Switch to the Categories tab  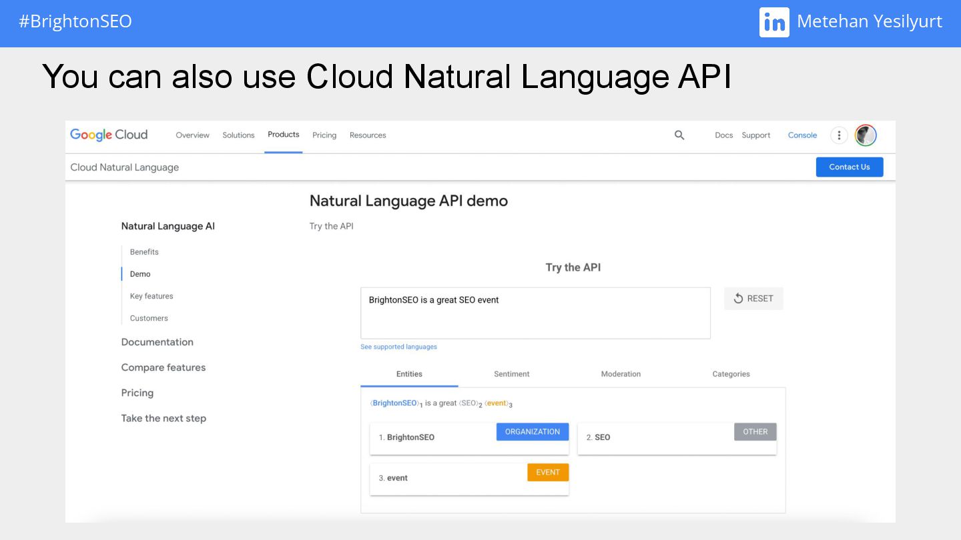[x=731, y=374]
